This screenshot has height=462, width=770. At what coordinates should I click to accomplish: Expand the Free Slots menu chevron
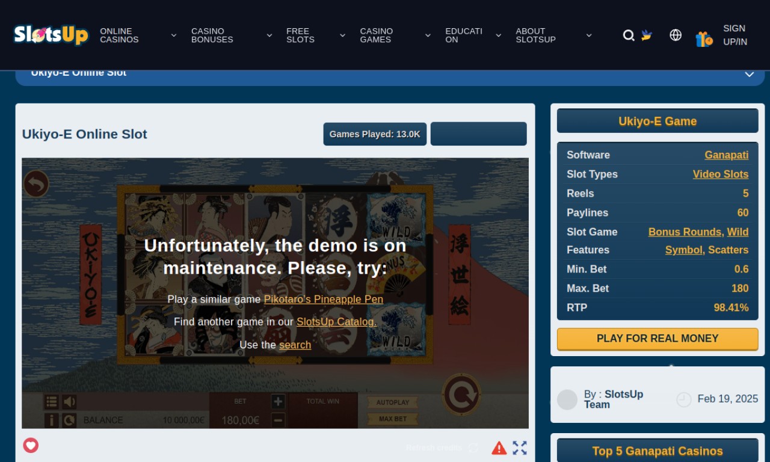click(x=342, y=35)
